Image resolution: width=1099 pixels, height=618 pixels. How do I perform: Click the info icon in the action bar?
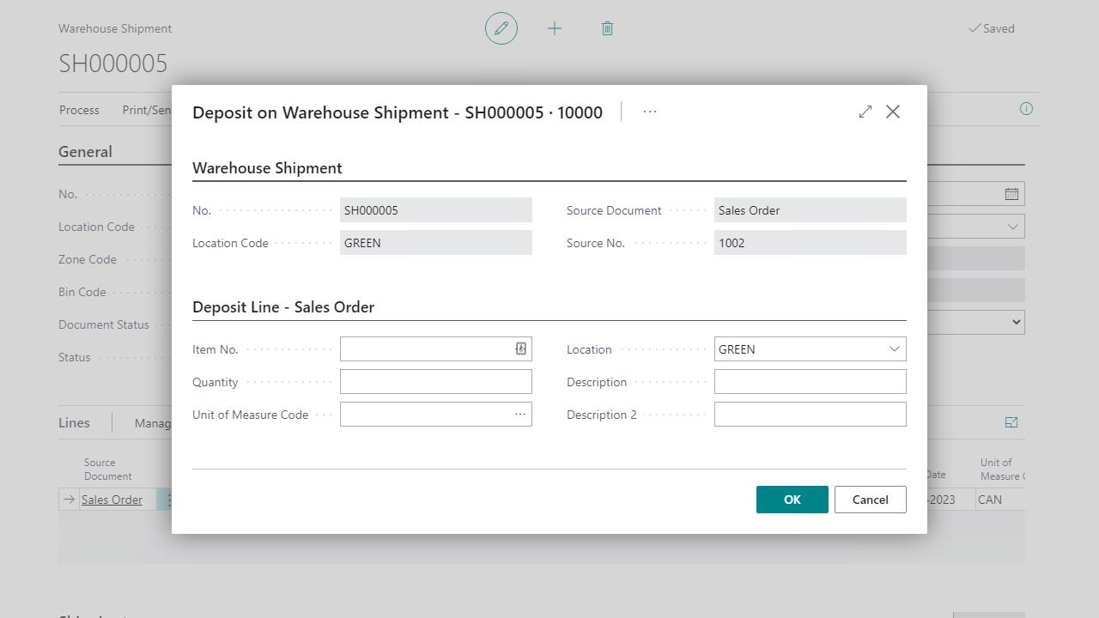[x=1026, y=109]
